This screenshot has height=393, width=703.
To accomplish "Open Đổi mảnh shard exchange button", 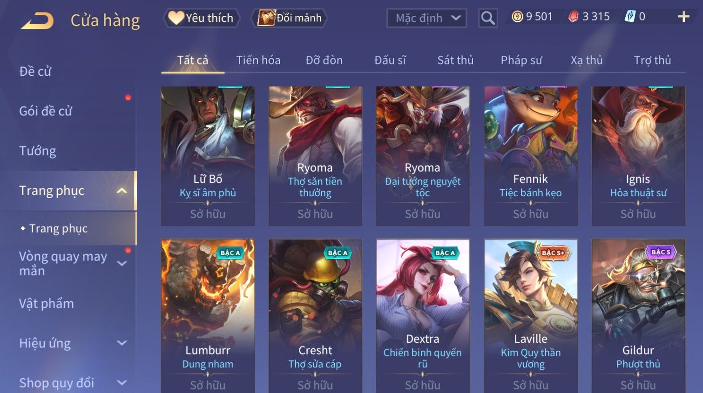I will tap(289, 18).
